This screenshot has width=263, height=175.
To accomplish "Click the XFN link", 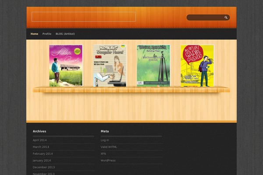I will coord(103,154).
